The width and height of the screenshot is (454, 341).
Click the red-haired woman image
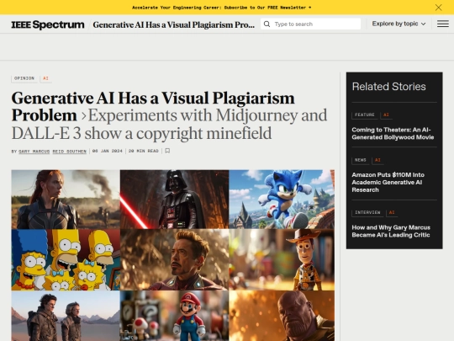pos(66,200)
